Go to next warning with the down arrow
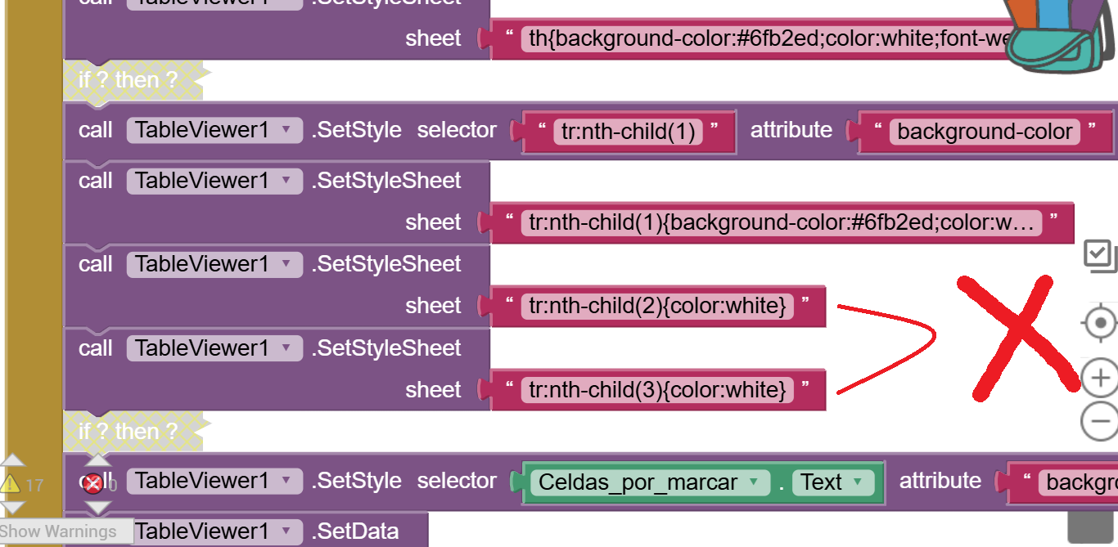The width and height of the screenshot is (1118, 547). pos(11,509)
